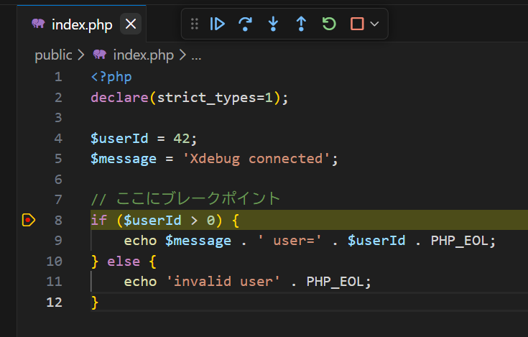Click line number 1
Screen dimensions: 528x337
[58, 77]
